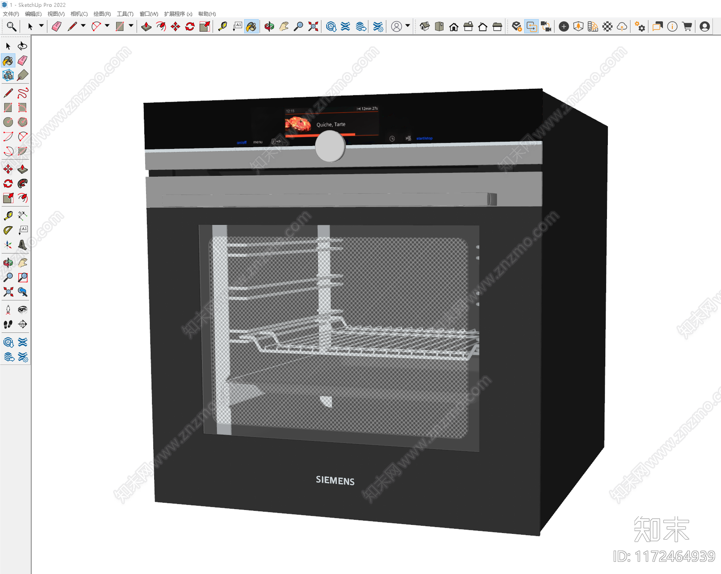Expand the Arc tool dropdown arrow

coord(107,26)
